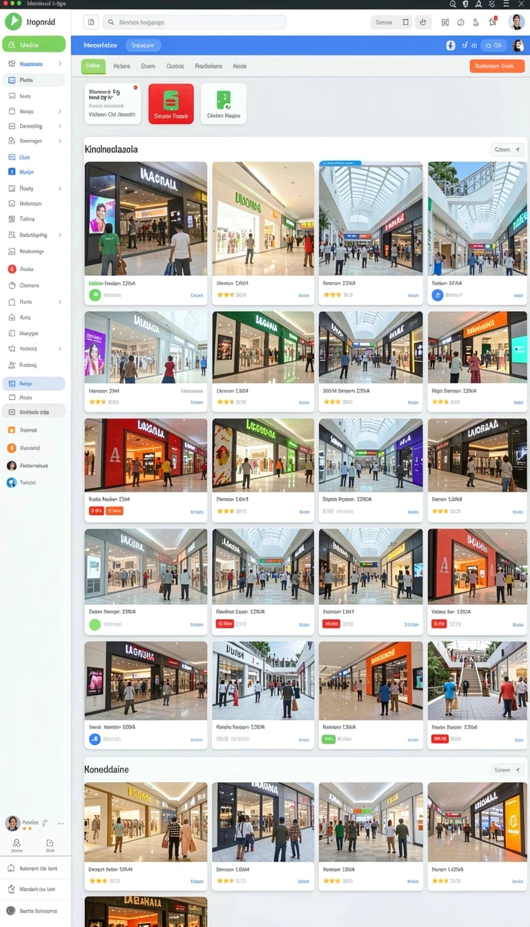Open the dropdown beside the first gallery heading
The height and width of the screenshot is (927, 530).
click(507, 150)
